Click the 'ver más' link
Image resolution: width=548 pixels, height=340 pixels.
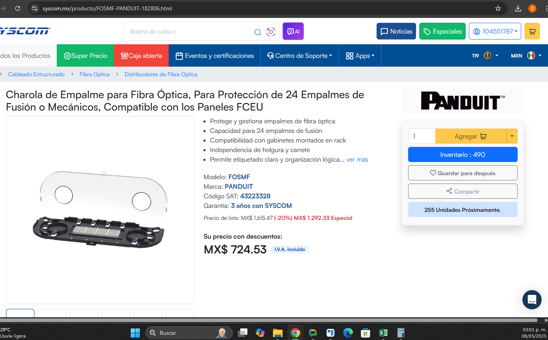(x=357, y=160)
